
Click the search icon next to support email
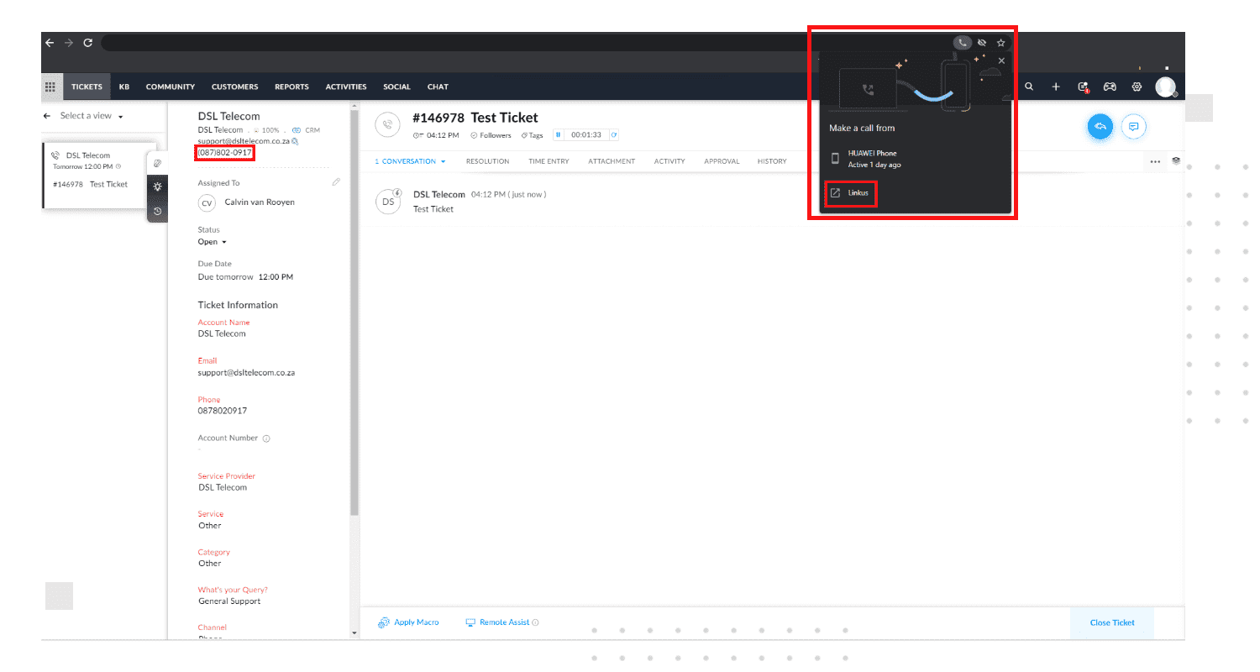[x=295, y=141]
